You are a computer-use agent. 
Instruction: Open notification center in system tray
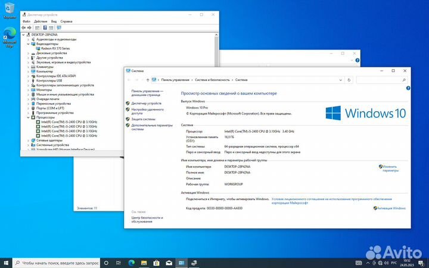(421, 263)
